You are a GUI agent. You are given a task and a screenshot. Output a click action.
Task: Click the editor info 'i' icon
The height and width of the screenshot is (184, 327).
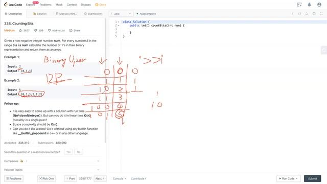tap(292, 14)
